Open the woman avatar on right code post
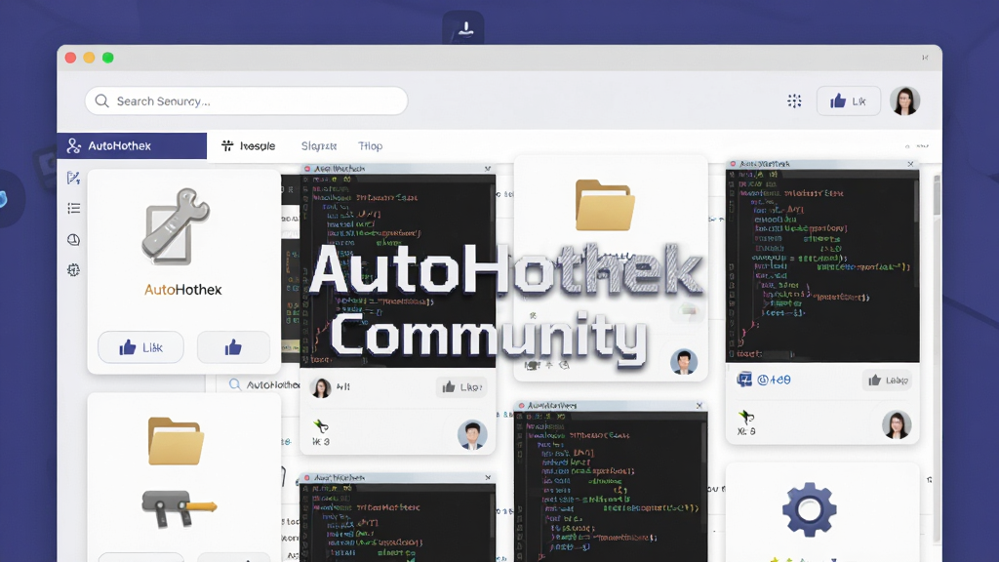This screenshot has height=562, width=999. (x=897, y=425)
